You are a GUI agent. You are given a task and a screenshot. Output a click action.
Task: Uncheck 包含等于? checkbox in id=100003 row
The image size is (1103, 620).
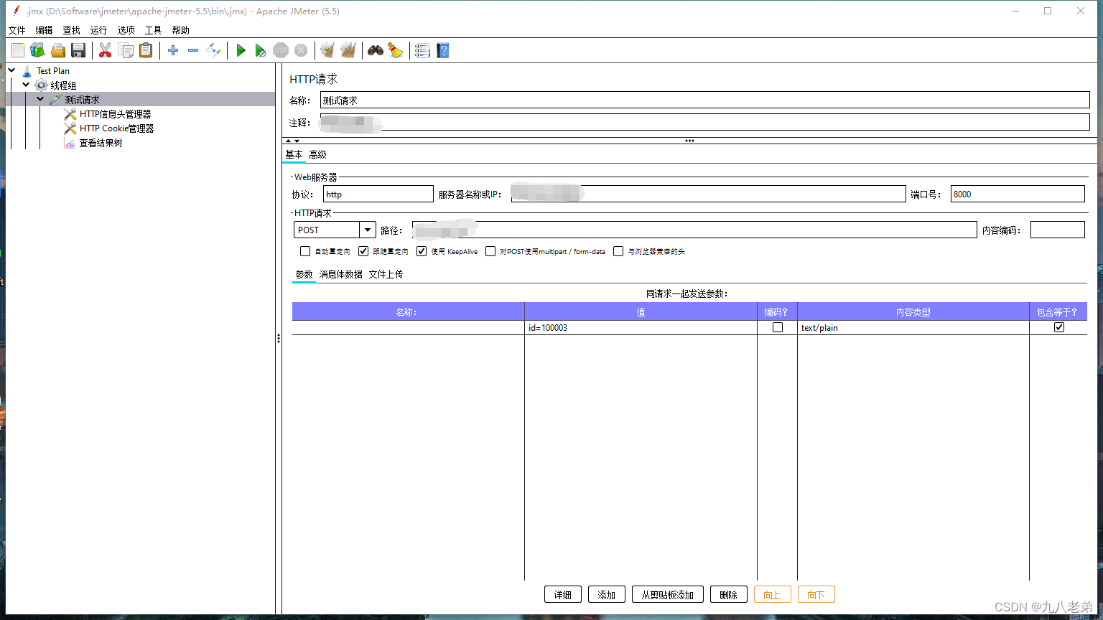(x=1058, y=327)
